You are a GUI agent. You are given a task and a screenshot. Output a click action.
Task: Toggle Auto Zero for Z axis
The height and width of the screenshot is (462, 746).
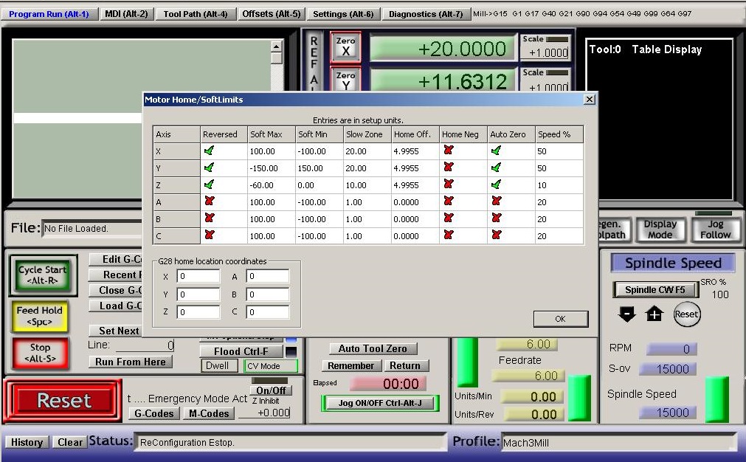point(496,185)
